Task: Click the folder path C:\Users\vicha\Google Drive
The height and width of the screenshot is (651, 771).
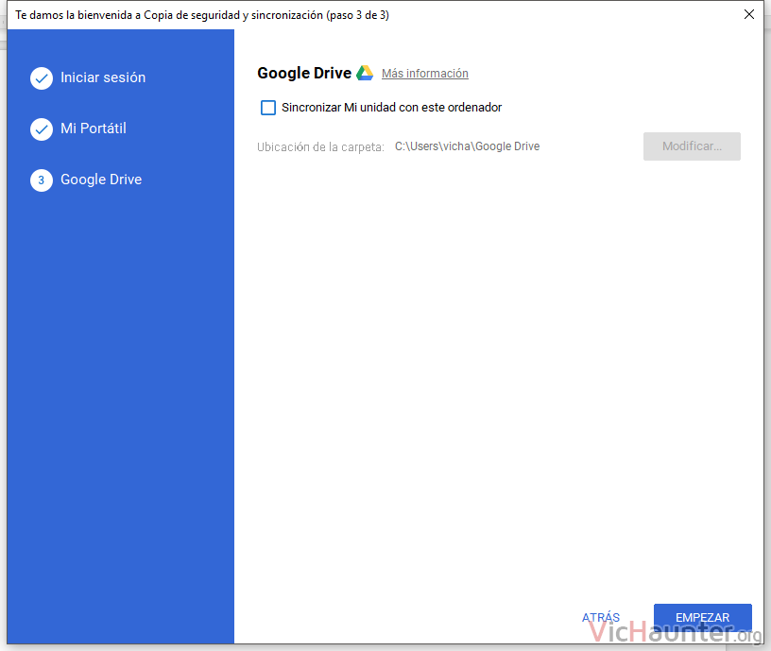Action: click(x=467, y=146)
